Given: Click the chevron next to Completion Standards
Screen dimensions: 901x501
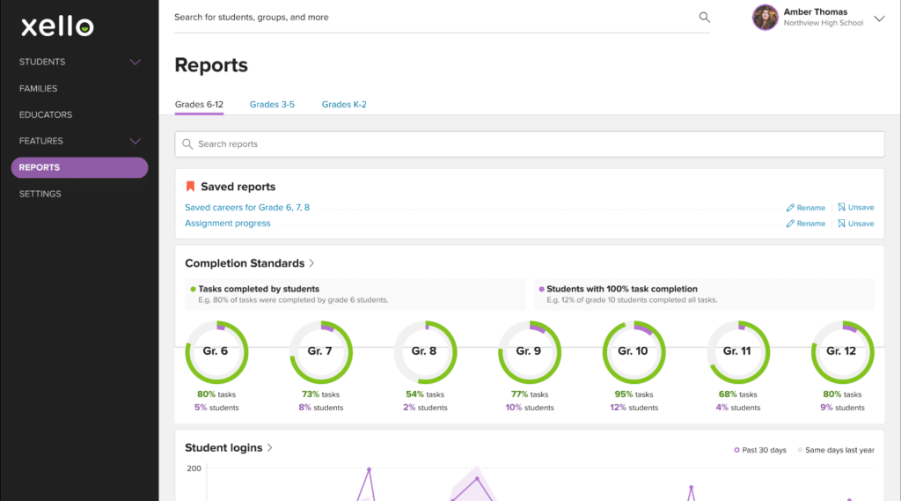Looking at the screenshot, I should click(312, 263).
